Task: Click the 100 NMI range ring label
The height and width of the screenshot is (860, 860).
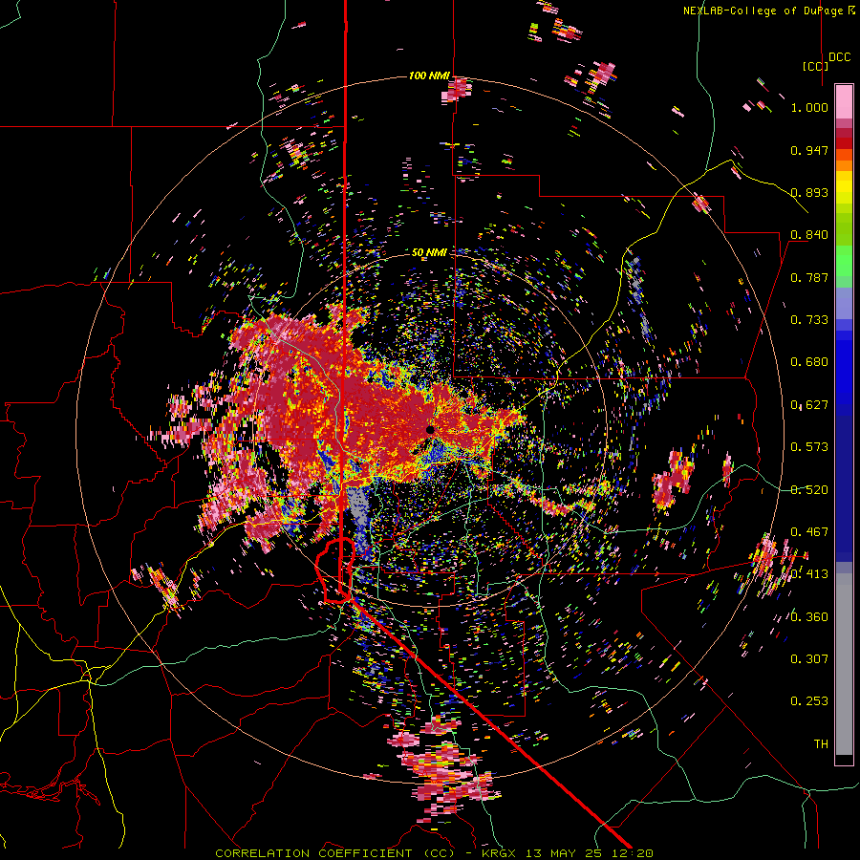Action: (x=429, y=75)
